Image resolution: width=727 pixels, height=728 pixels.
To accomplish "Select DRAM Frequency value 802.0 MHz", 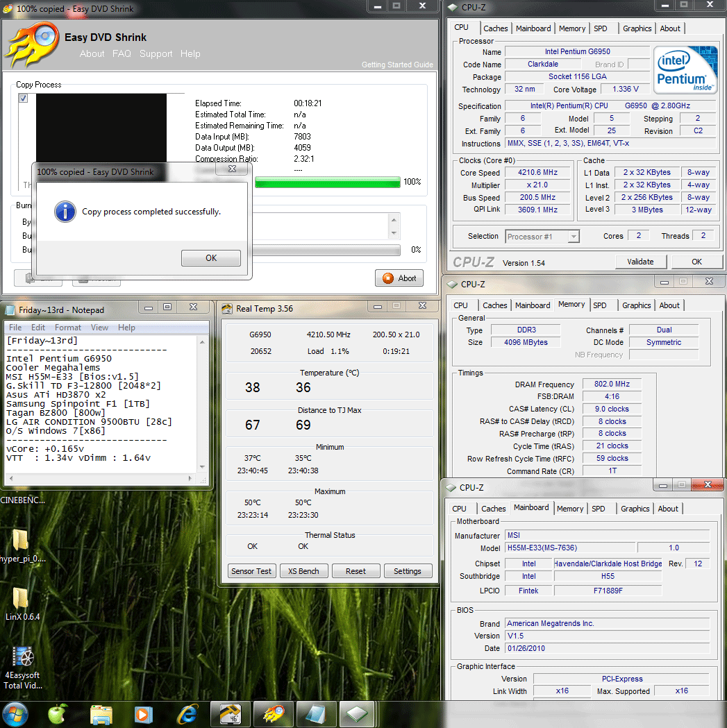I will (612, 384).
